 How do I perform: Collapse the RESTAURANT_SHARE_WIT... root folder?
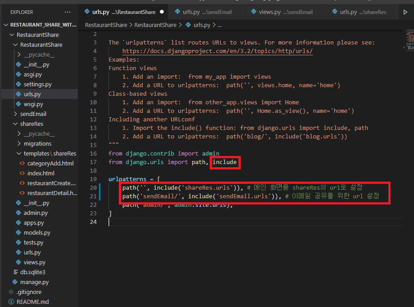(6, 25)
